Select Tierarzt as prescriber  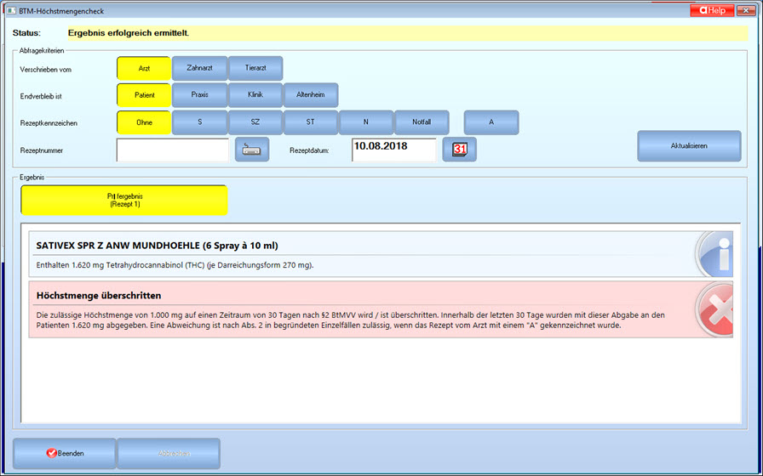click(255, 68)
